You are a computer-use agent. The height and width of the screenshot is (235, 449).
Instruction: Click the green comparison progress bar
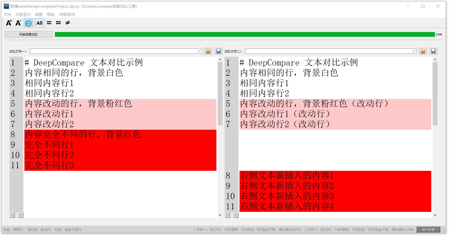pos(245,34)
